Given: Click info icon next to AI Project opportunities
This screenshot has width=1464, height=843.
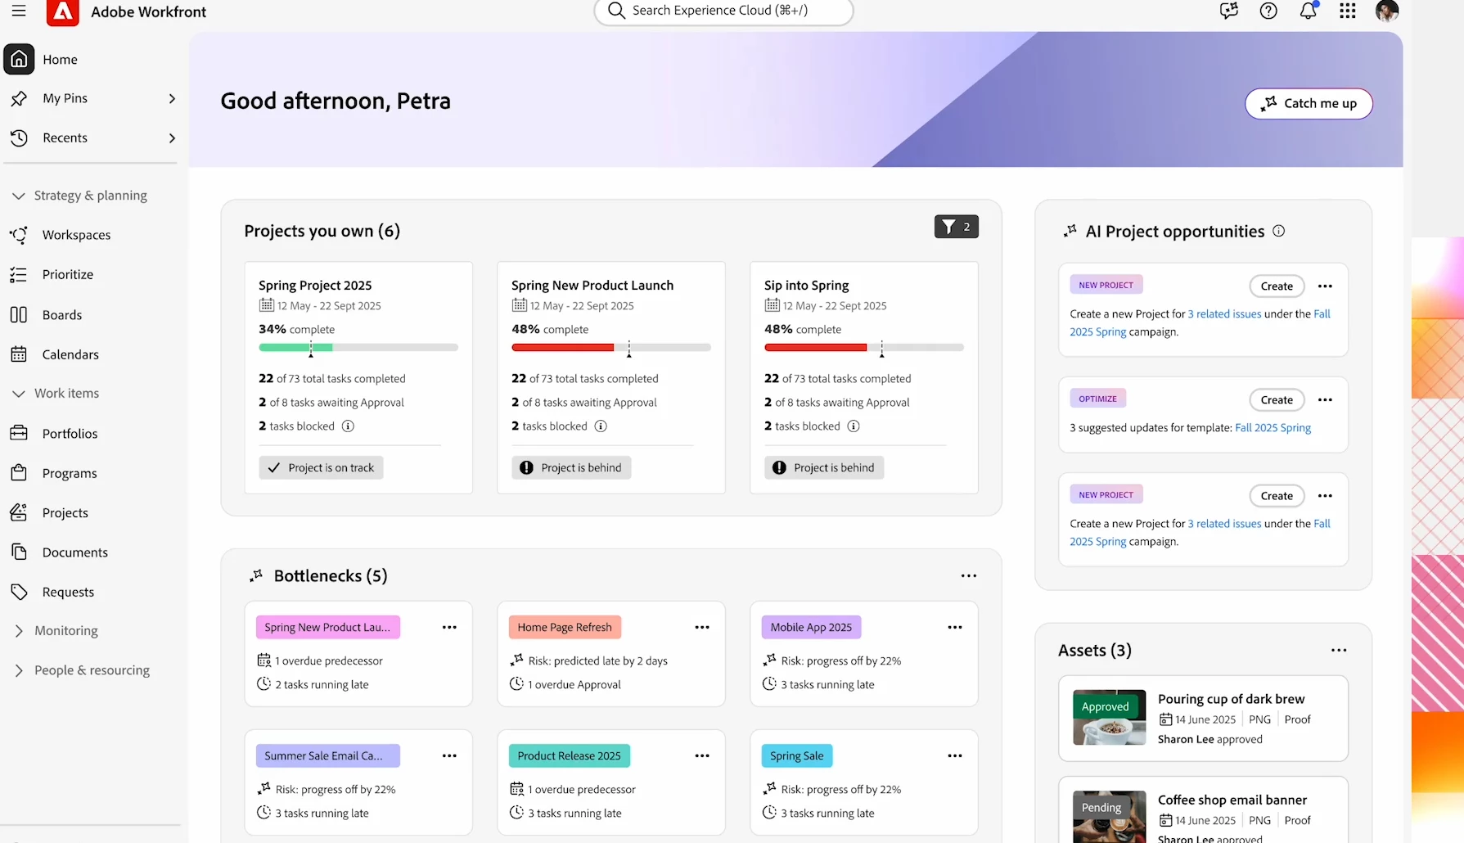Looking at the screenshot, I should pyautogui.click(x=1279, y=231).
